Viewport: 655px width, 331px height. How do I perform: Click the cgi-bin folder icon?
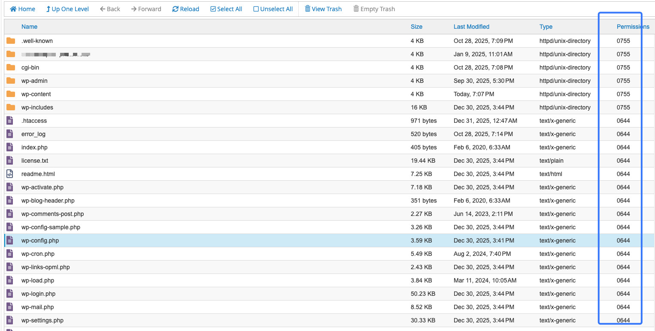coord(11,67)
